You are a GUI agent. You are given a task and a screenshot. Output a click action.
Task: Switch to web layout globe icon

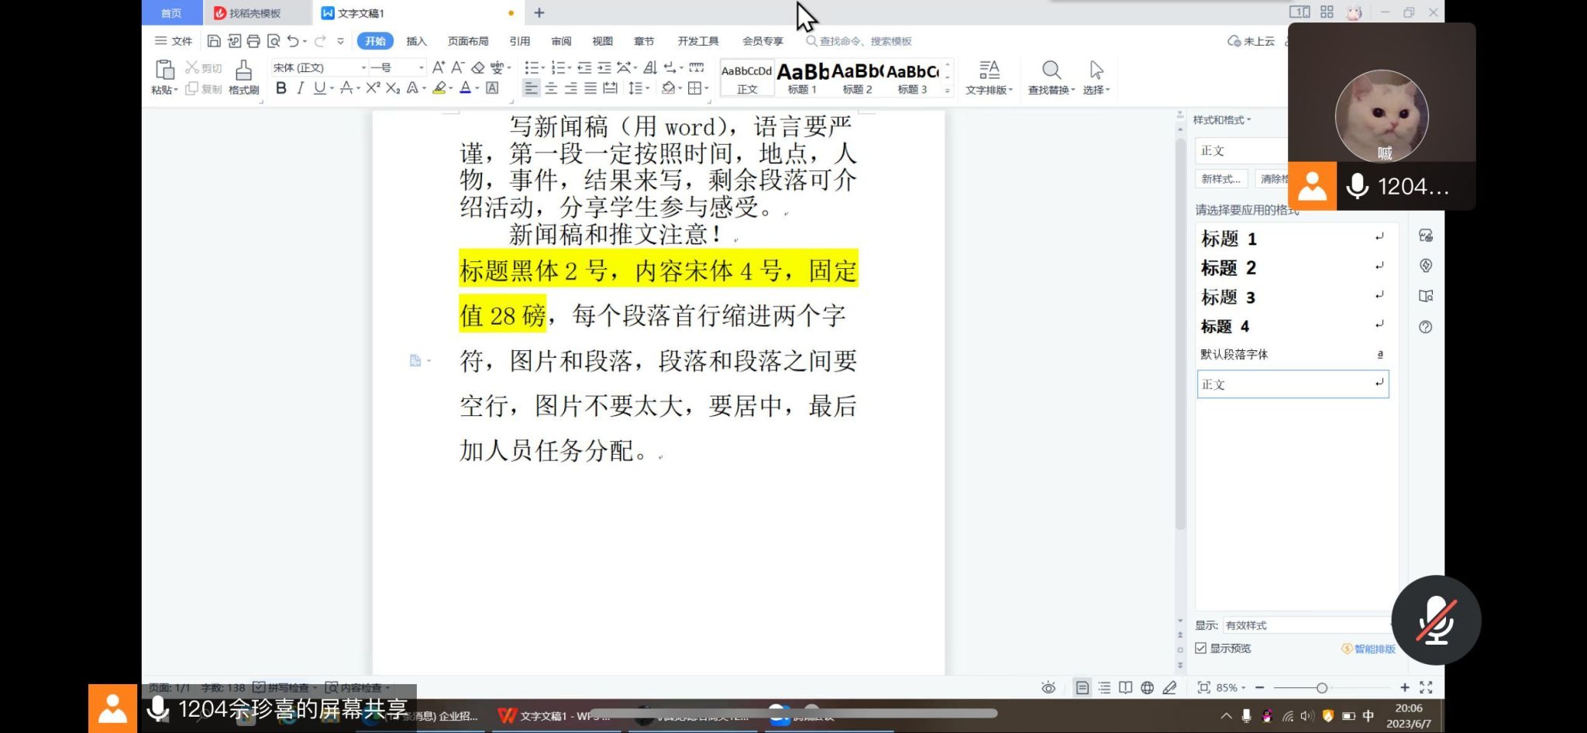coord(1148,688)
